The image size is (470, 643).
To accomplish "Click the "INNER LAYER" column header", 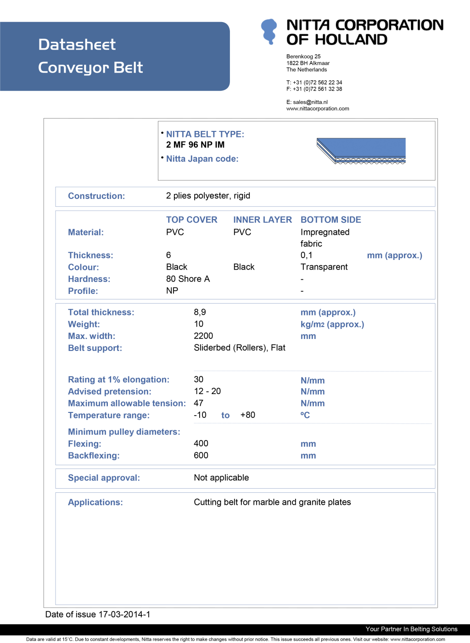I will coord(263,220).
